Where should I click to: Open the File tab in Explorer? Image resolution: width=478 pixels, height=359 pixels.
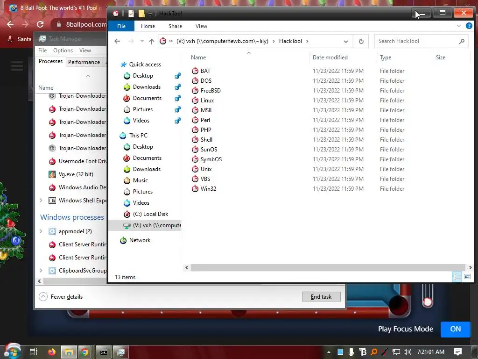pyautogui.click(x=121, y=26)
